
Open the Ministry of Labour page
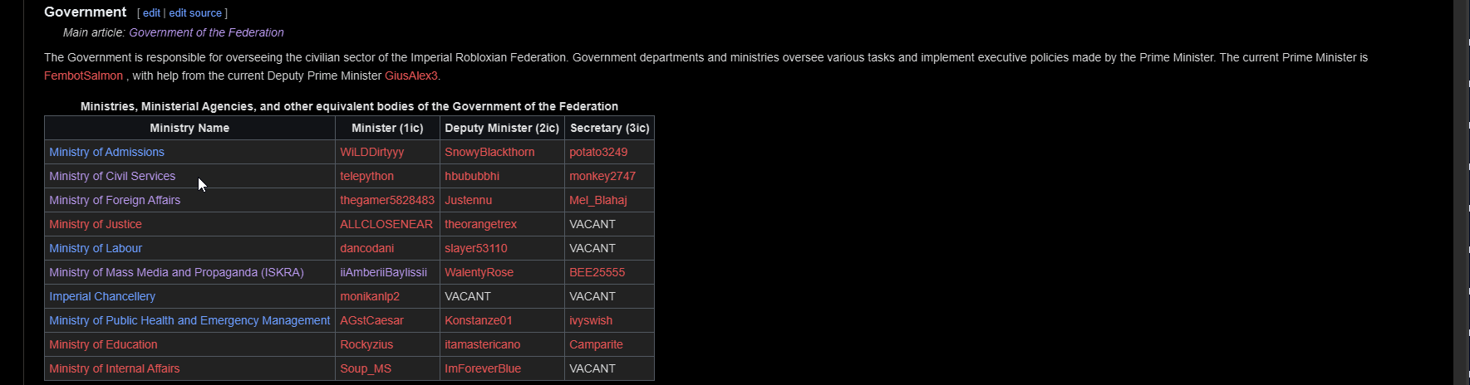pyautogui.click(x=96, y=248)
